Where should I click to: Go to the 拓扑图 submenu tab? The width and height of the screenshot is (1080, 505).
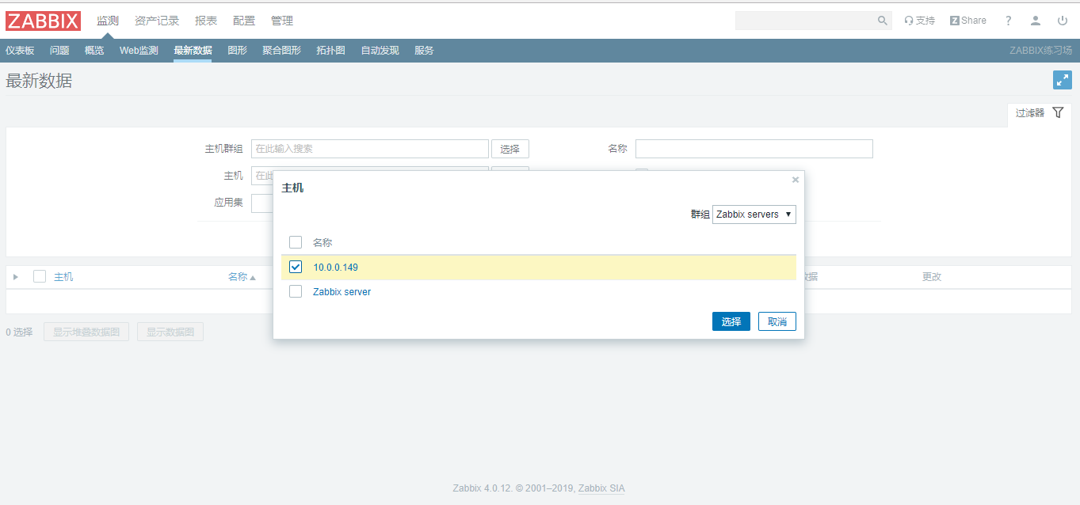pyautogui.click(x=330, y=51)
